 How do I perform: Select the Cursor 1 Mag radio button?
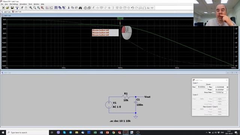pyautogui.click(x=228, y=87)
